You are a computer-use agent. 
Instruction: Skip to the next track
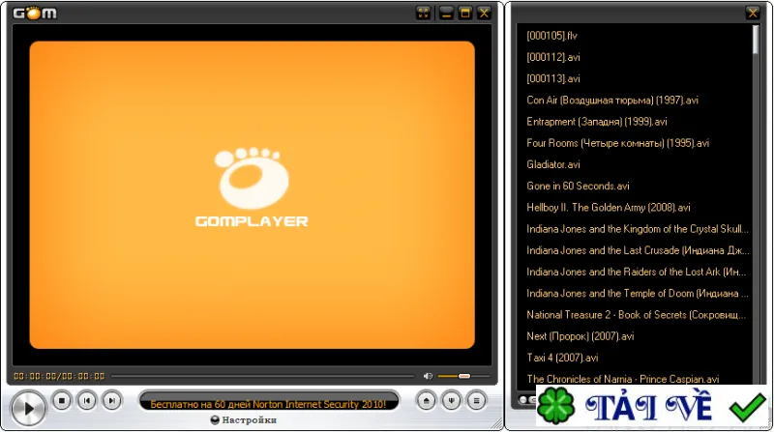pyautogui.click(x=112, y=401)
